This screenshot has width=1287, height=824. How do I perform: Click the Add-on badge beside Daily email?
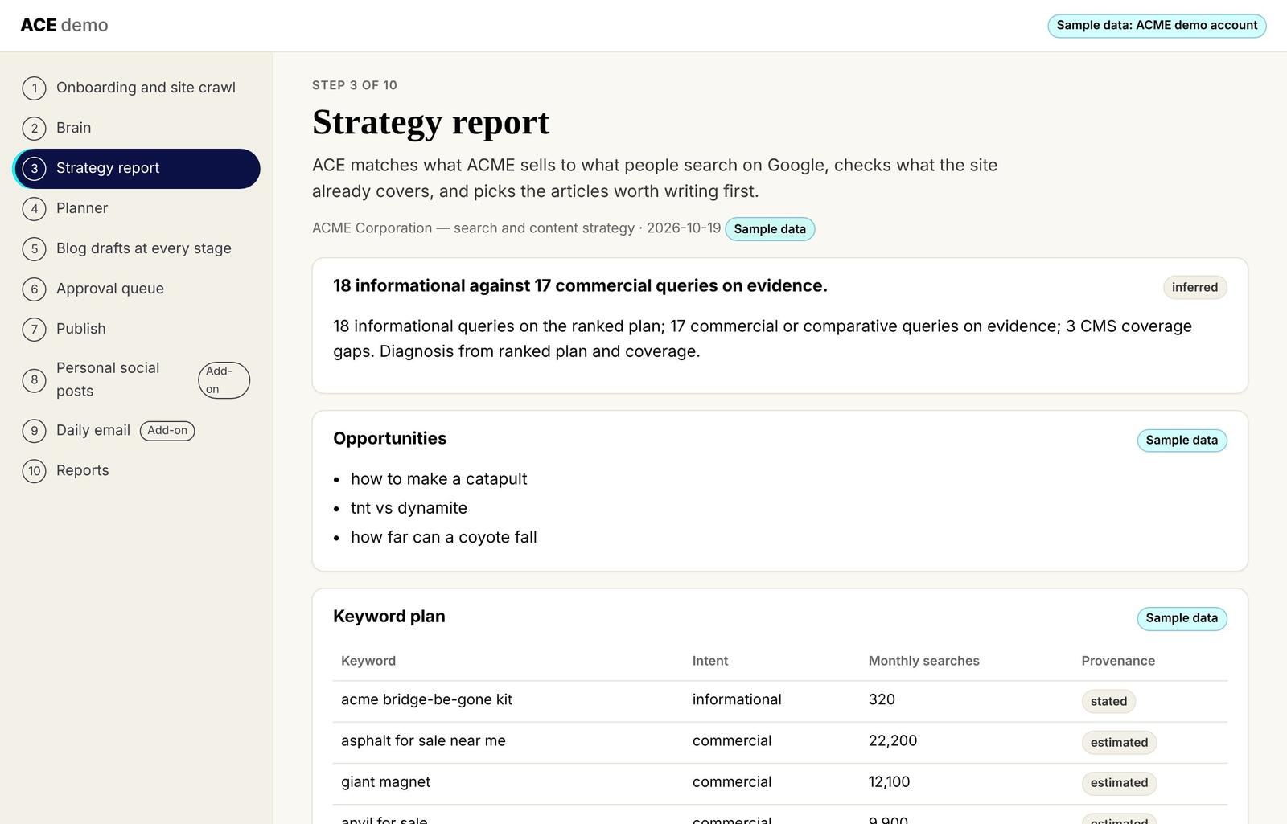167,431
